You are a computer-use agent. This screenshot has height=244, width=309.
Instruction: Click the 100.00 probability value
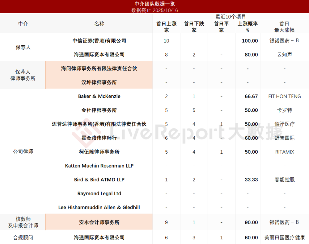[250, 41]
